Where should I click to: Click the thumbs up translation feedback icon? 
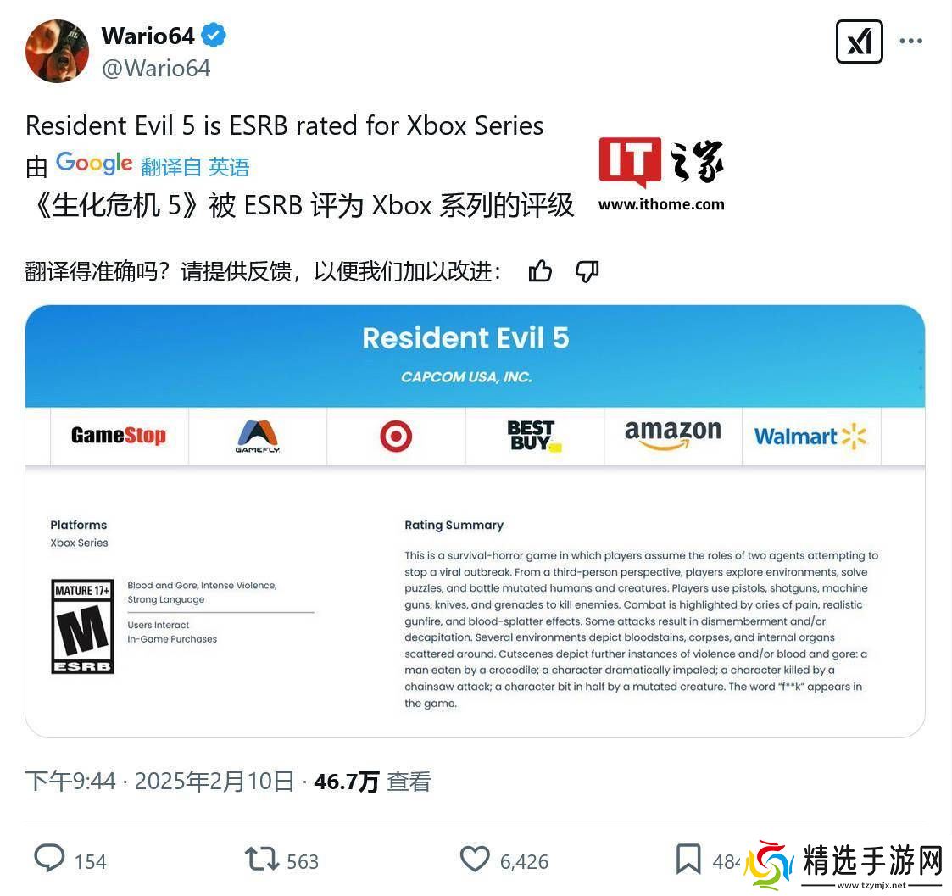tap(540, 270)
